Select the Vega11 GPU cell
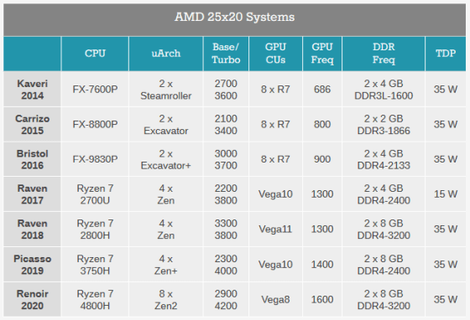The width and height of the screenshot is (470, 320). 275,230
